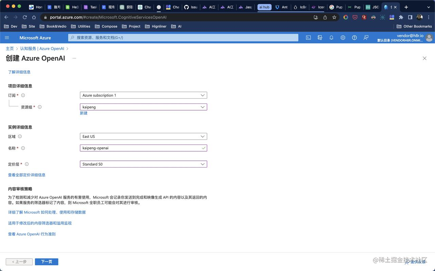Open the Azure help icon
Image resolution: width=435 pixels, height=271 pixels.
tap(354, 38)
